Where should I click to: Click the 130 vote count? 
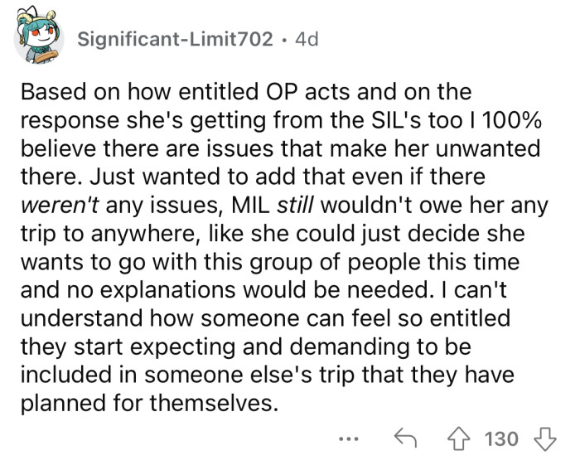(502, 438)
